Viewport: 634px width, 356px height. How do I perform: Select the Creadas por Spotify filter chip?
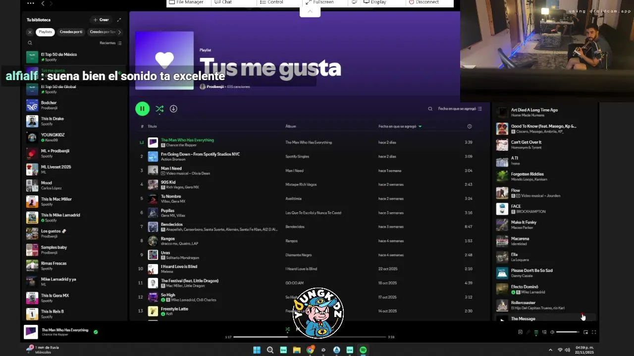(x=102, y=32)
